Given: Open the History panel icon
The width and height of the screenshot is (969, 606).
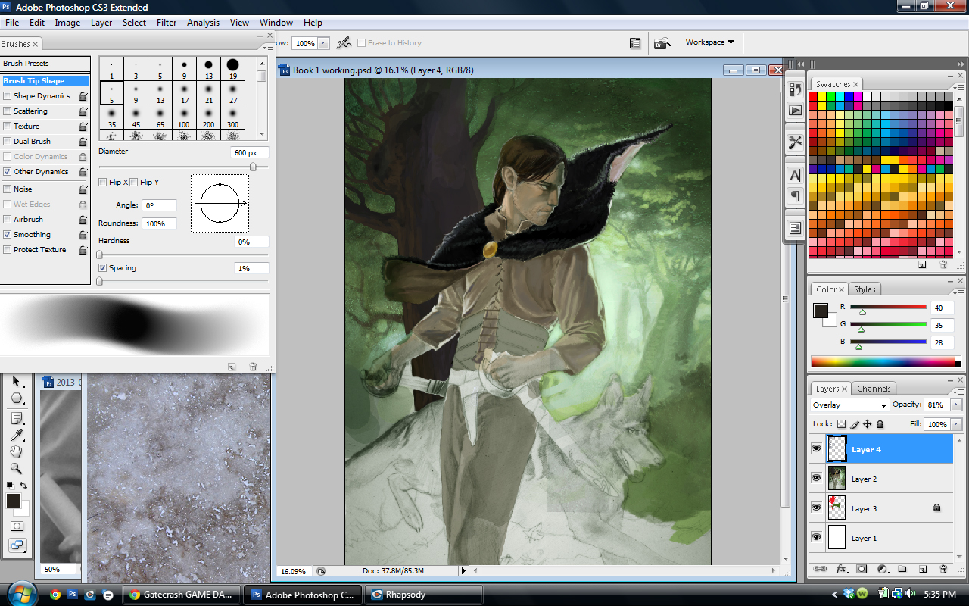Looking at the screenshot, I should (796, 89).
